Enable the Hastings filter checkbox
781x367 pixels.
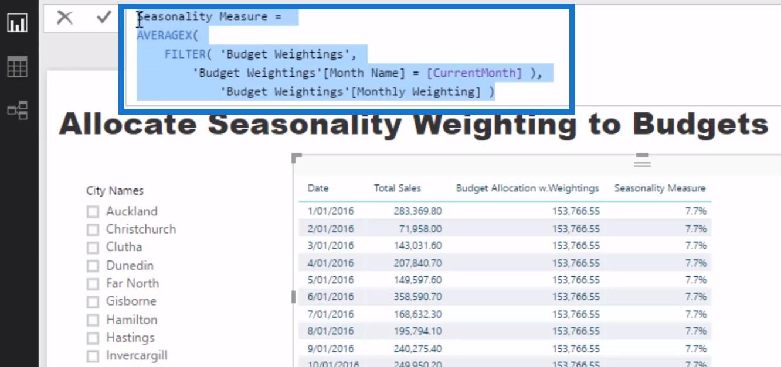tap(93, 338)
